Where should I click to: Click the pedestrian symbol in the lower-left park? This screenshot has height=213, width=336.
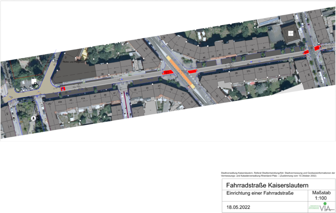[x=33, y=119]
